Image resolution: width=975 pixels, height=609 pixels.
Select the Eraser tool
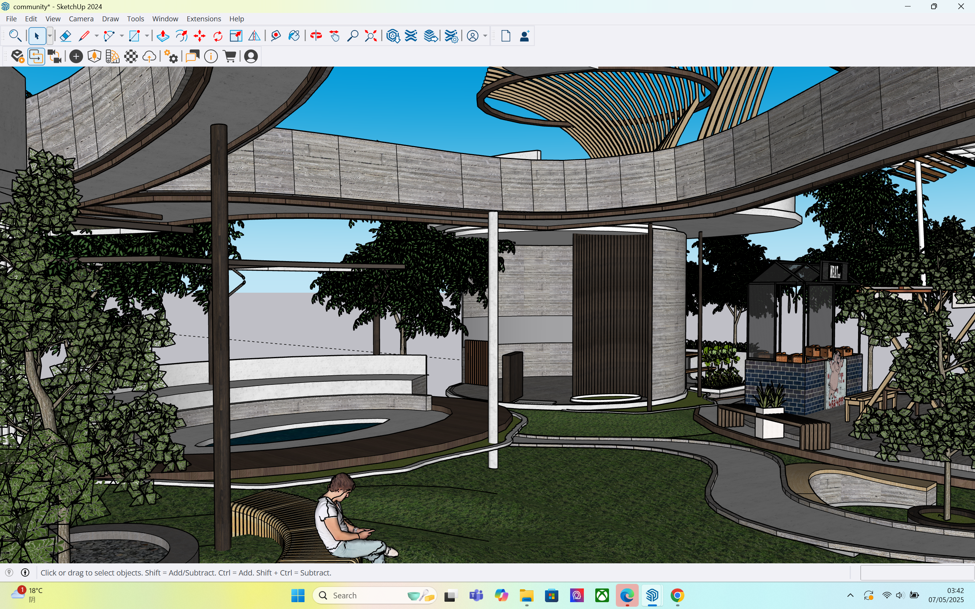coord(65,36)
